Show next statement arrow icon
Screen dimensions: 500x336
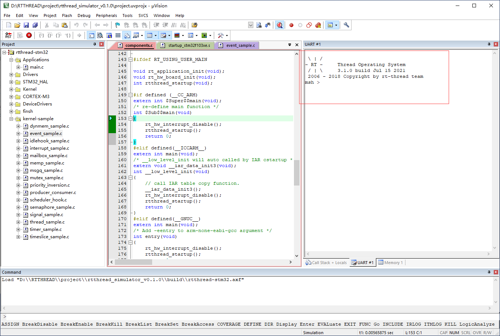click(x=79, y=35)
